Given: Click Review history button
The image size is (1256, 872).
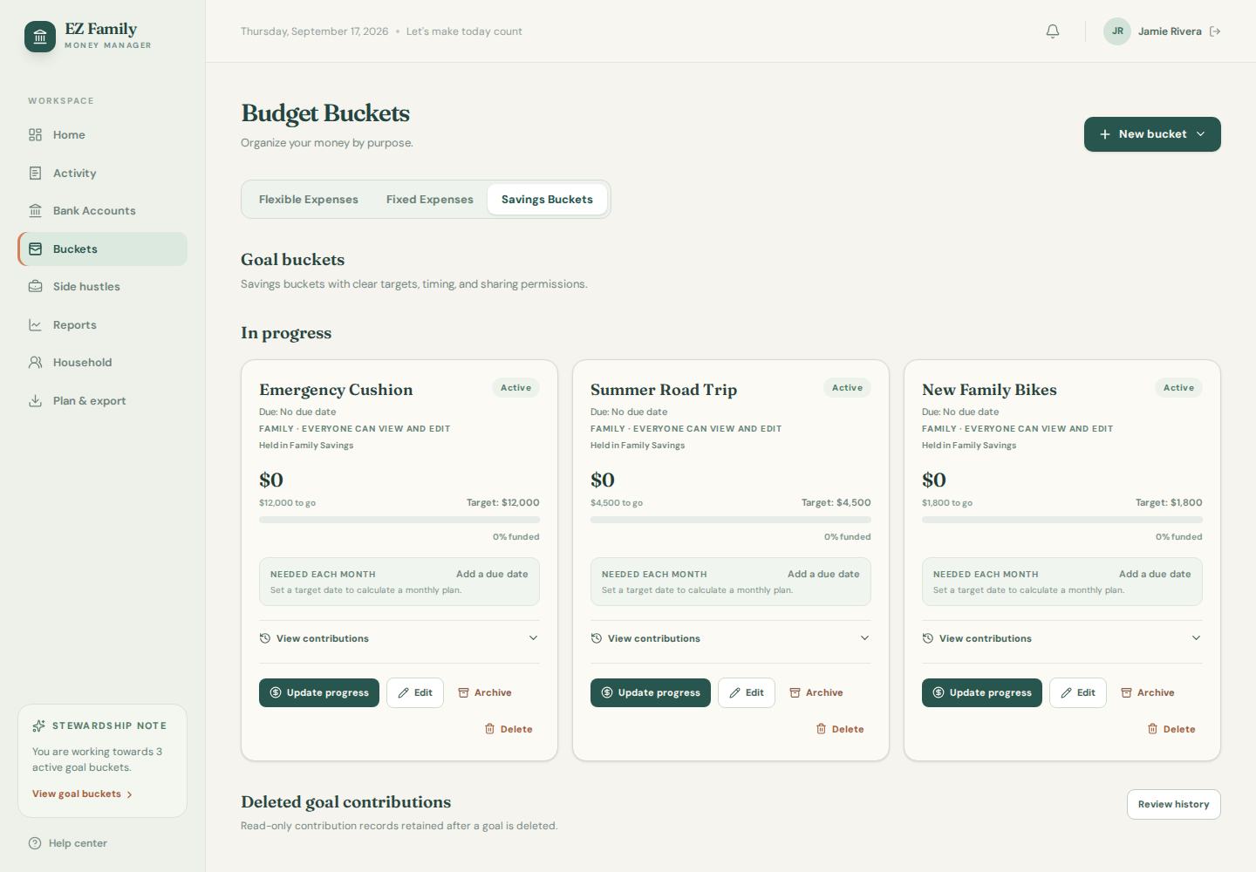Looking at the screenshot, I should click(x=1174, y=804).
